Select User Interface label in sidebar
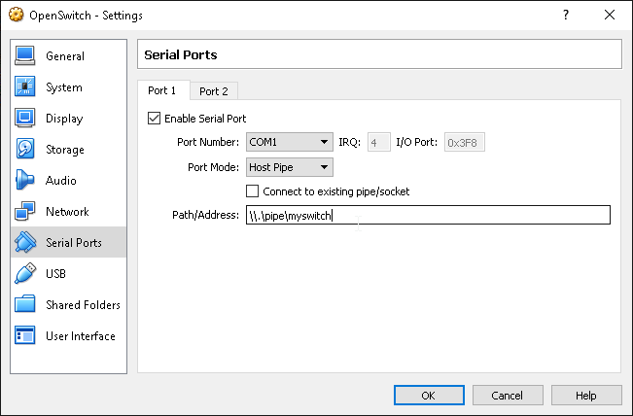This screenshot has width=633, height=416. point(81,335)
